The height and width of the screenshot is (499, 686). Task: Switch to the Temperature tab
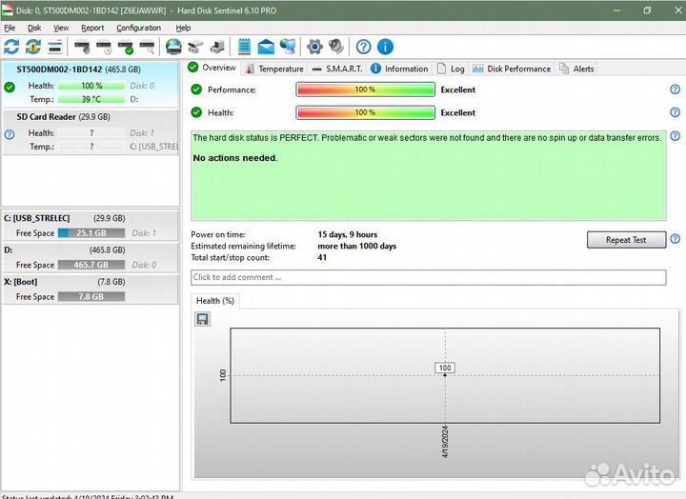274,69
